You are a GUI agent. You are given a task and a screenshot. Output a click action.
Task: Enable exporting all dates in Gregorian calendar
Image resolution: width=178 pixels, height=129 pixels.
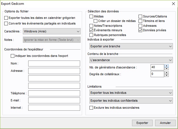point(6,18)
